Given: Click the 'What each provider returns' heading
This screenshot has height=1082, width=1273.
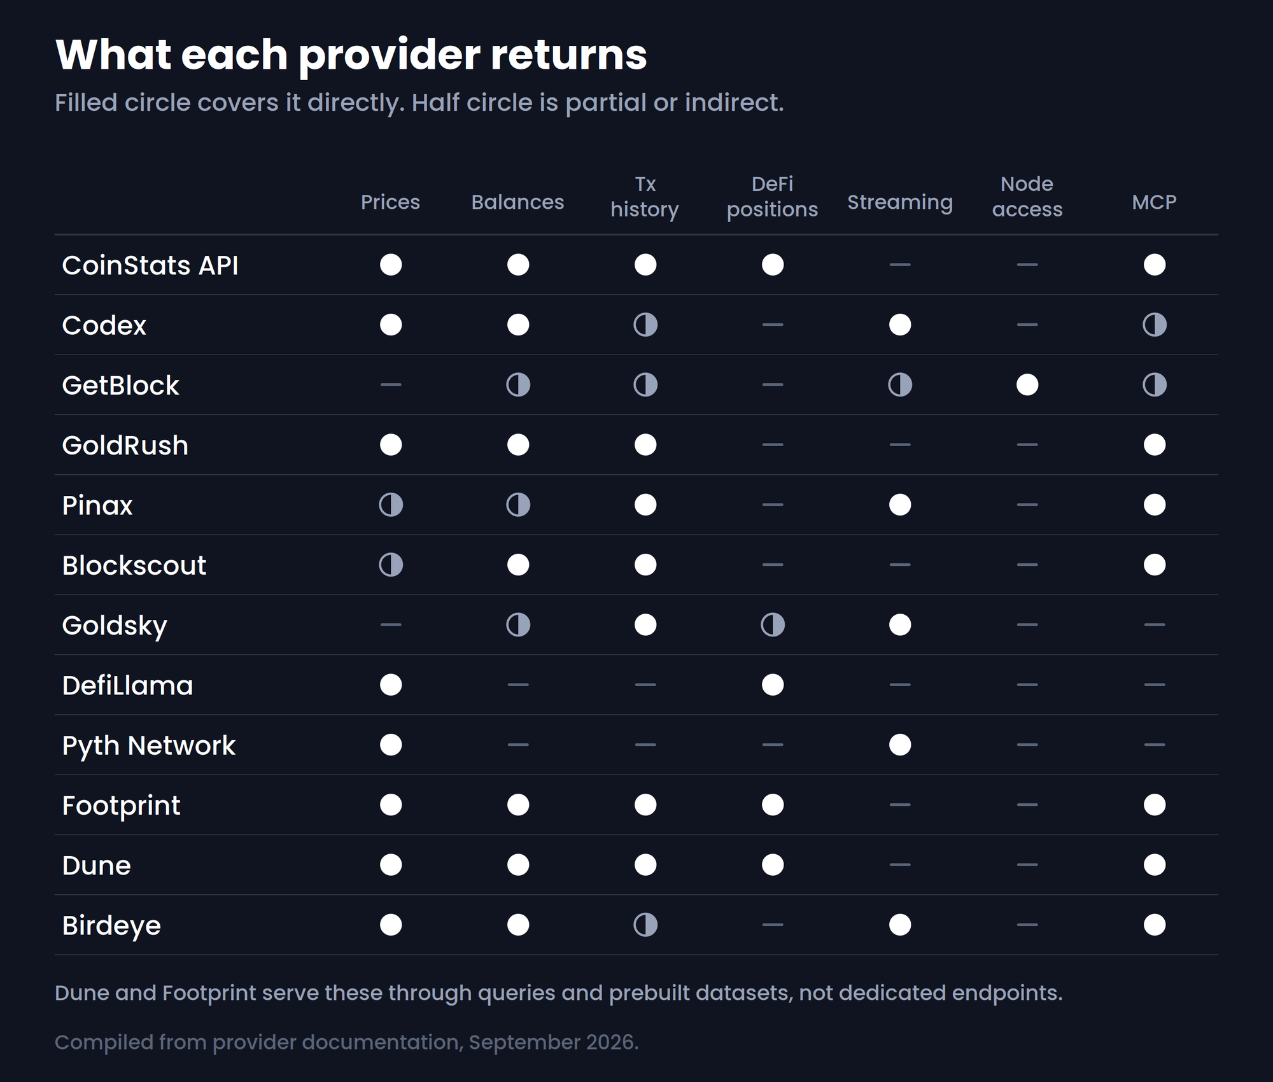Looking at the screenshot, I should 351,55.
